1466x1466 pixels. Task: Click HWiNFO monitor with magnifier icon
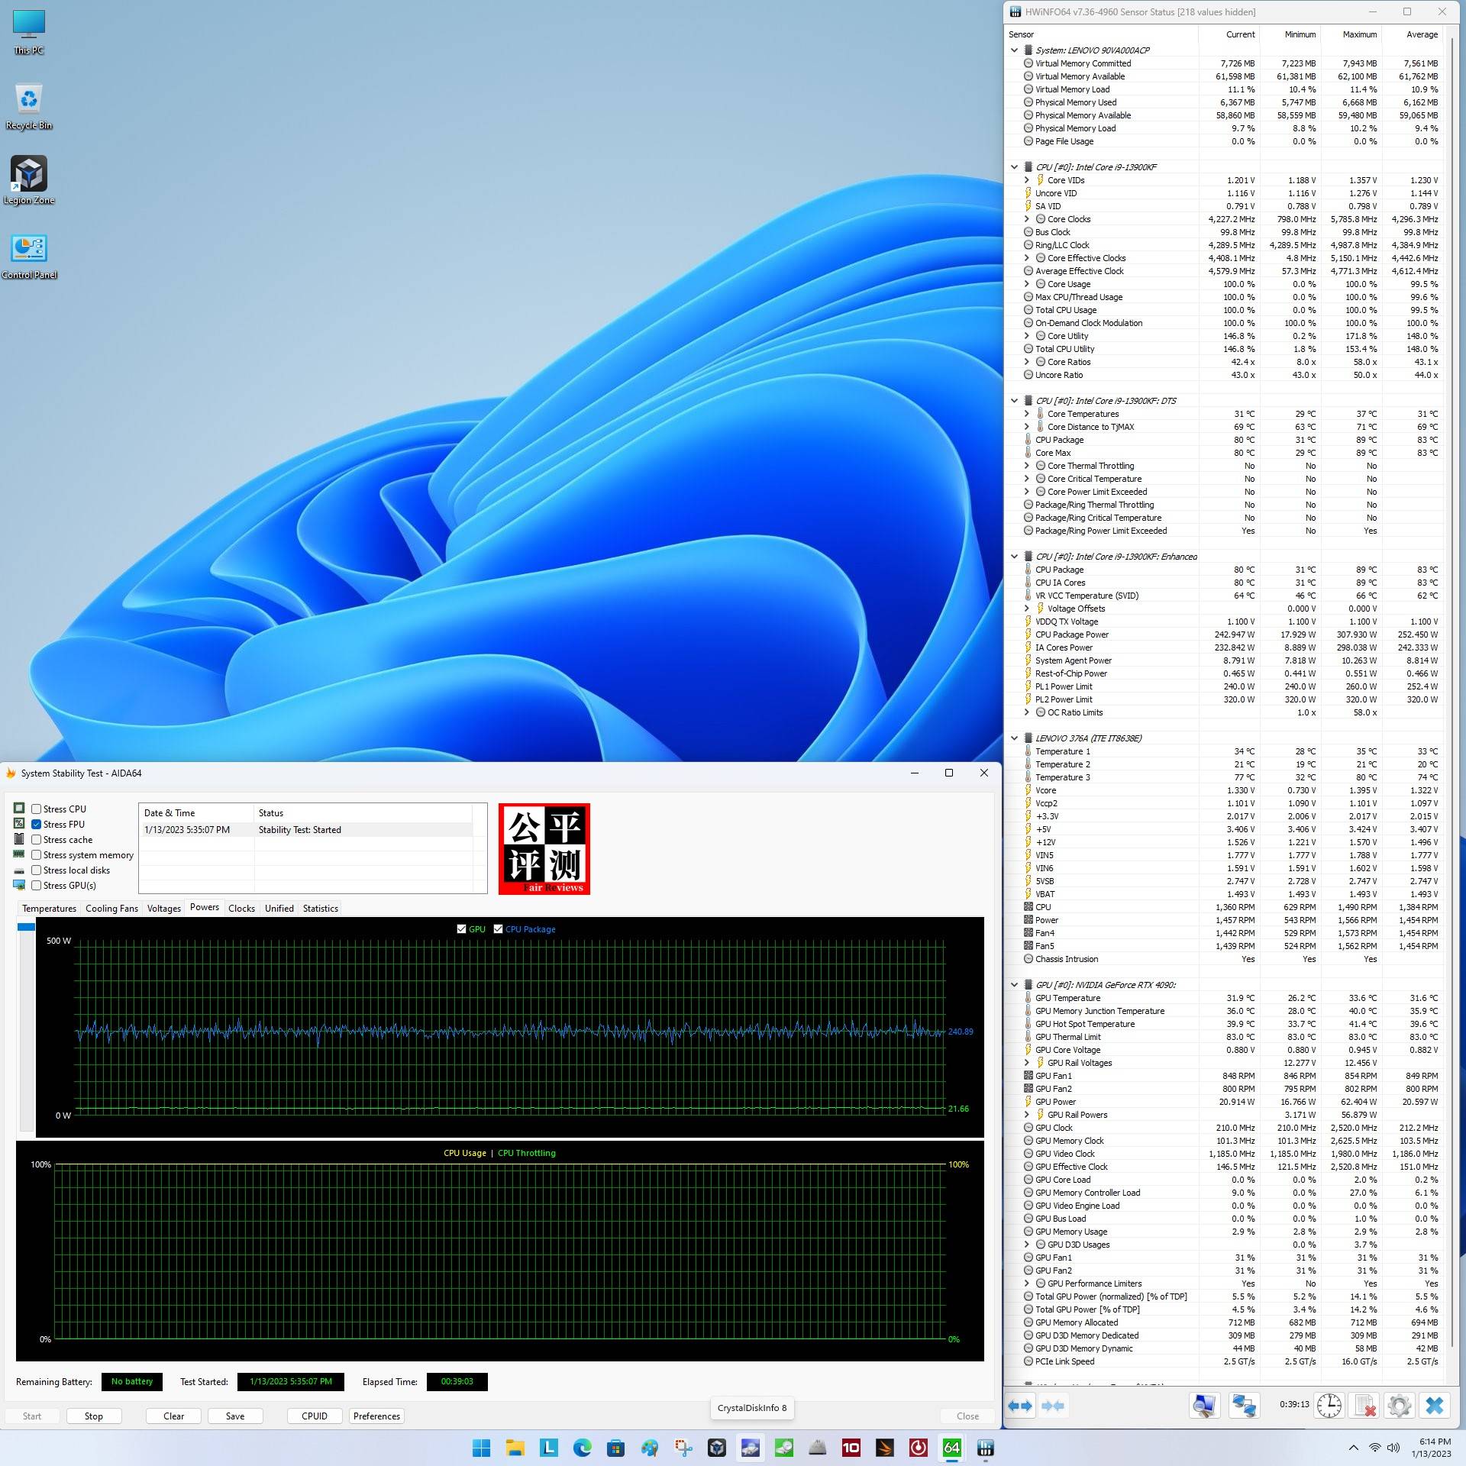pyautogui.click(x=1204, y=1406)
